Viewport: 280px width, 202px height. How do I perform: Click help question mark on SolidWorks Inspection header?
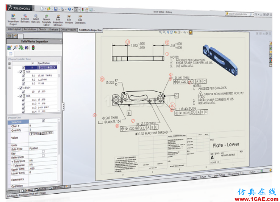tap(61, 42)
